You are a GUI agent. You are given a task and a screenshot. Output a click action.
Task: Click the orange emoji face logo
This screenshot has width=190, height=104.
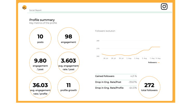pyautogui.click(x=24, y=7)
